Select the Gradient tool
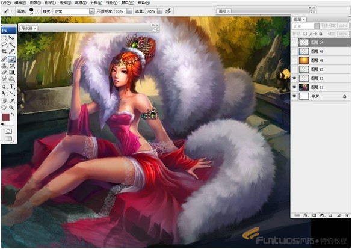 pyautogui.click(x=11, y=72)
